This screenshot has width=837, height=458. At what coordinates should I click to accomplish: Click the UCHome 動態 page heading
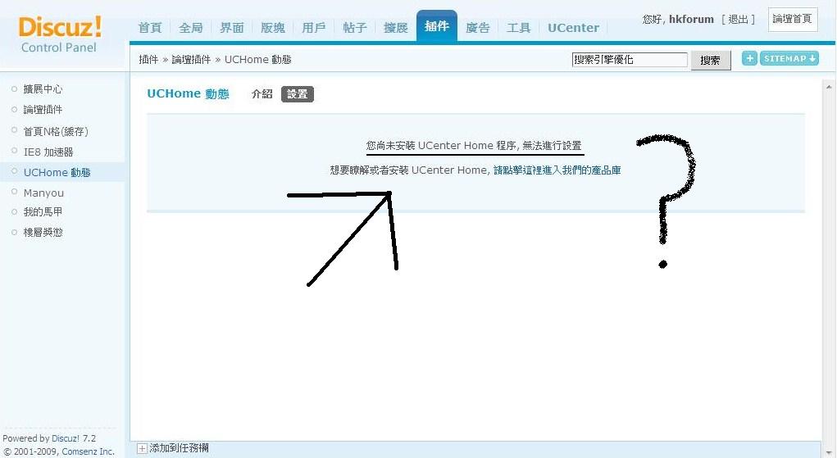pyautogui.click(x=188, y=94)
